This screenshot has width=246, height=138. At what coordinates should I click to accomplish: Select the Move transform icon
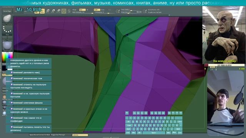(x=48, y=11)
